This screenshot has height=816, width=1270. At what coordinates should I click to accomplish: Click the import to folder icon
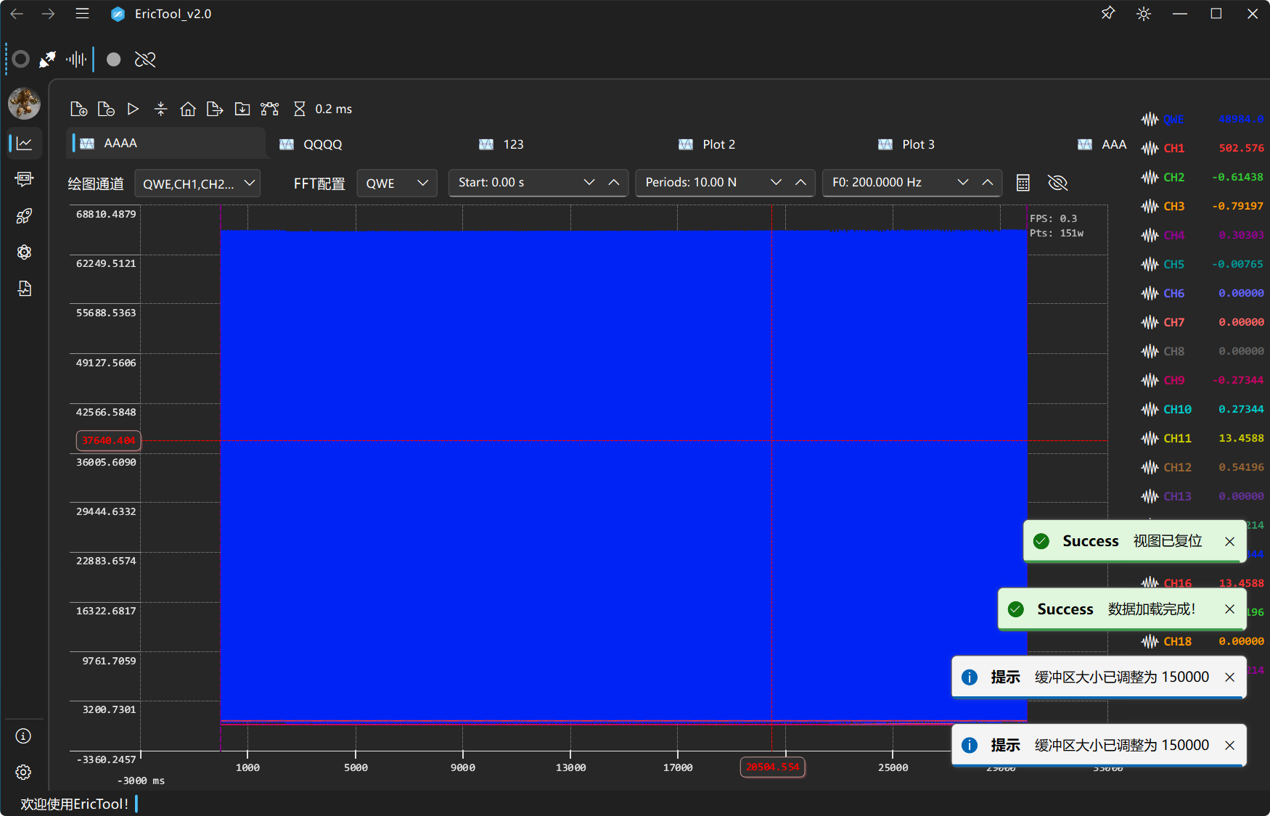click(x=242, y=109)
